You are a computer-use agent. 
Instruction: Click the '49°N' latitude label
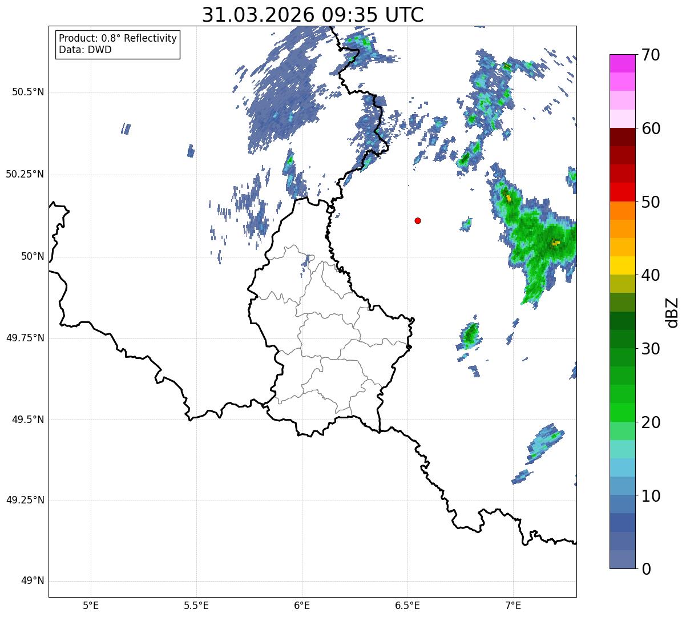click(x=33, y=581)
